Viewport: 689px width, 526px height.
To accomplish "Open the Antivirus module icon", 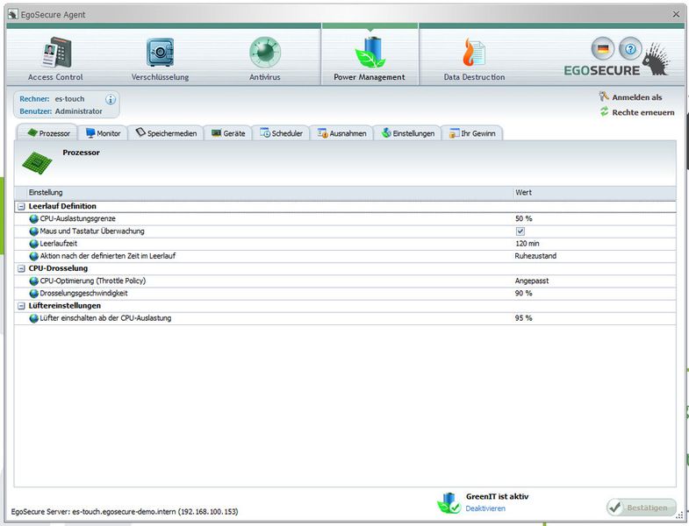I will click(x=264, y=53).
